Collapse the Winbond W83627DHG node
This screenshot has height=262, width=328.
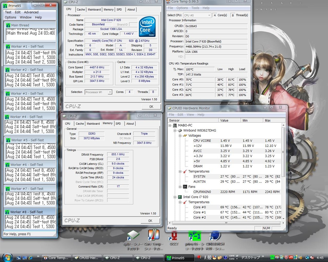pyautogui.click(x=175, y=130)
